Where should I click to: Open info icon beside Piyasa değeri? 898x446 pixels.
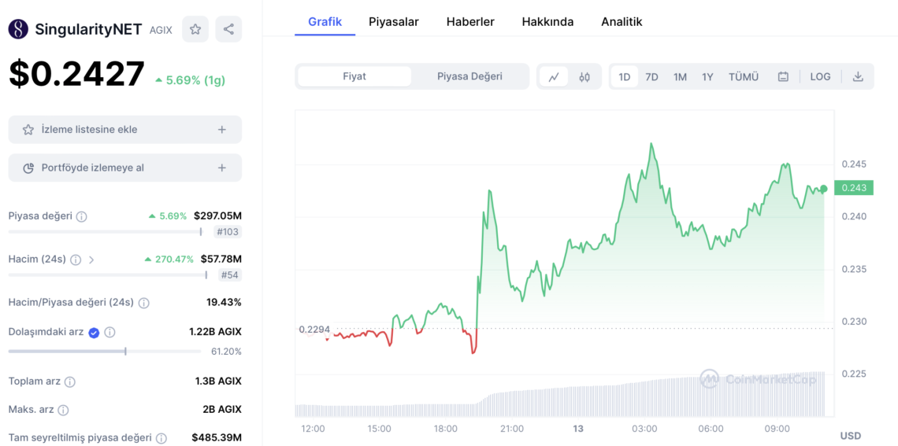click(x=82, y=217)
